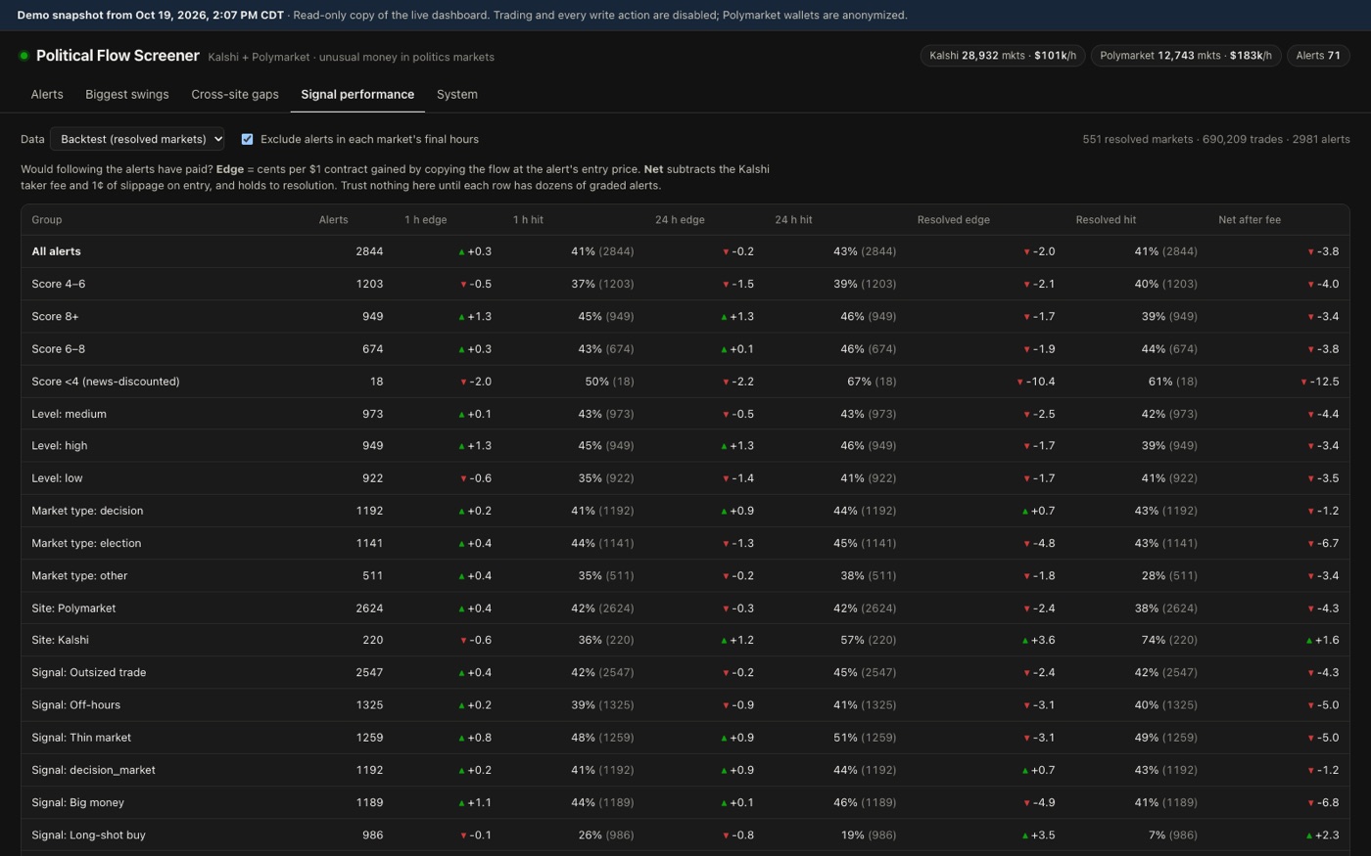This screenshot has height=856, width=1371.
Task: Click the Level: high row label
Action: [59, 446]
